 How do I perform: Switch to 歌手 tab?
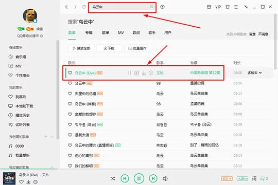152,32
